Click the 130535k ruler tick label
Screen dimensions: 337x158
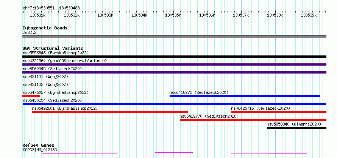pos(173,15)
